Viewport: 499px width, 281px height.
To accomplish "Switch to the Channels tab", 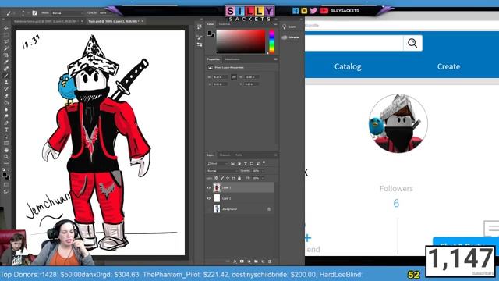I will coord(225,155).
